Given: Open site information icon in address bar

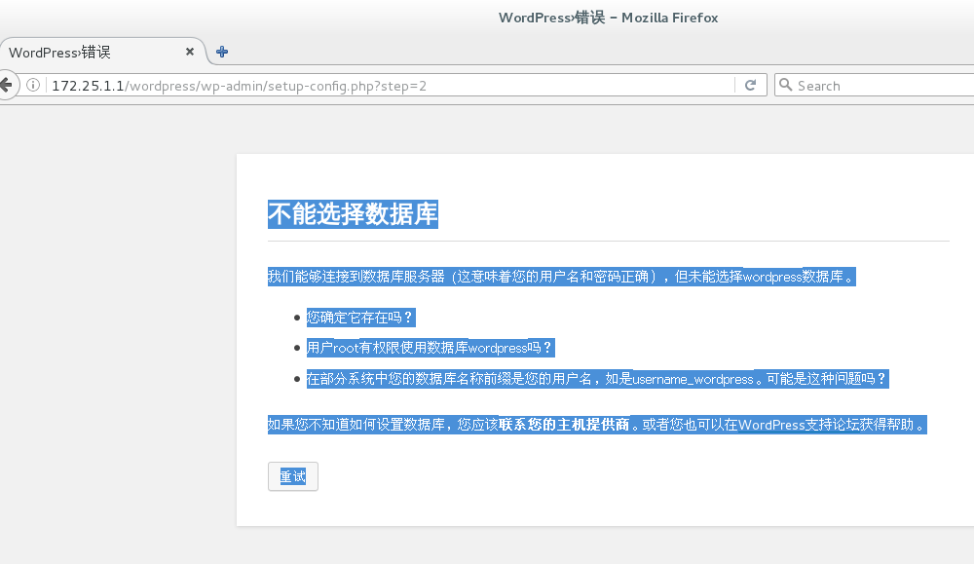Looking at the screenshot, I should [33, 85].
